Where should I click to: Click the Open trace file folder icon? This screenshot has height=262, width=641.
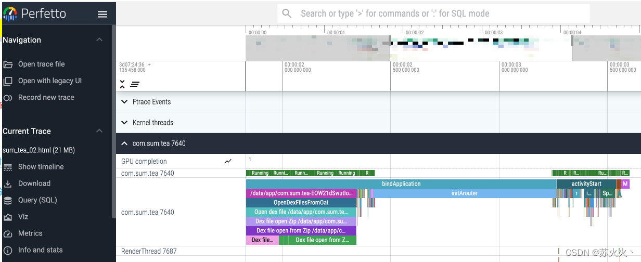pos(8,64)
